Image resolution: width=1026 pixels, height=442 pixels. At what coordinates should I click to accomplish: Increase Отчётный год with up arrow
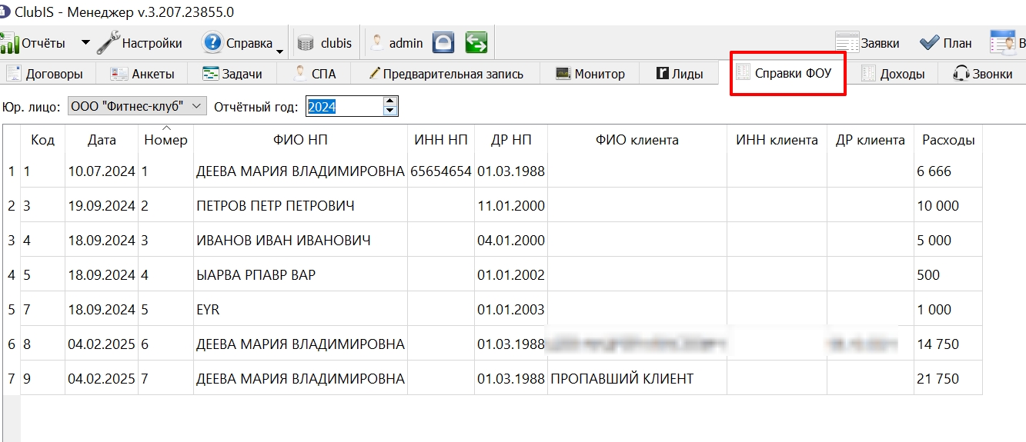coord(391,101)
